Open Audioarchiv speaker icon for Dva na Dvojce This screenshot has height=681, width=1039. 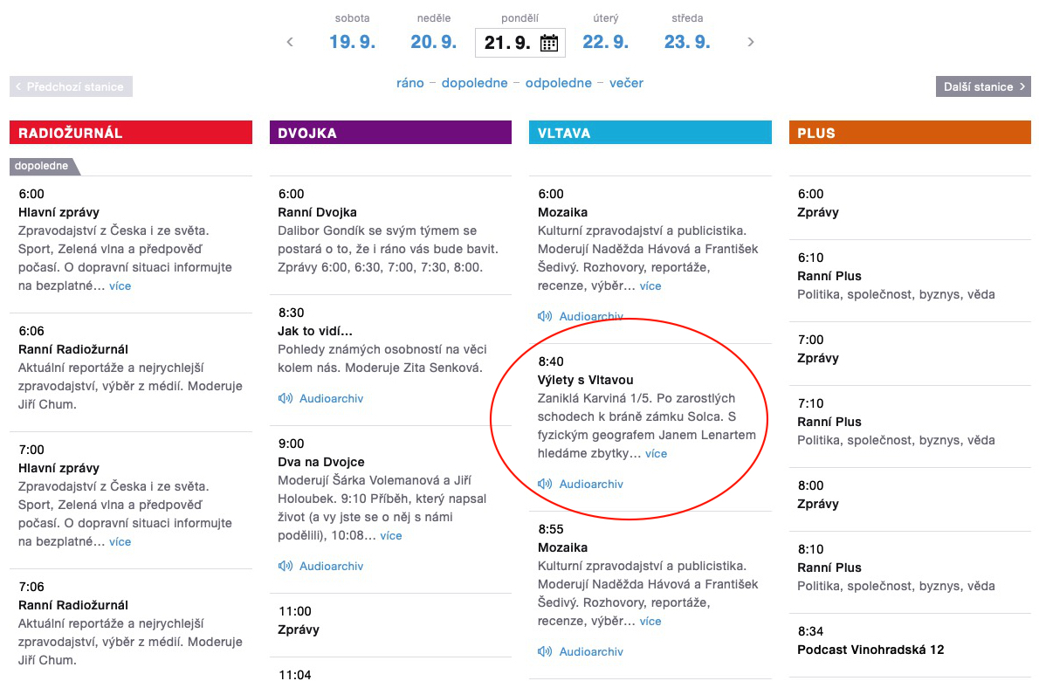coord(285,566)
